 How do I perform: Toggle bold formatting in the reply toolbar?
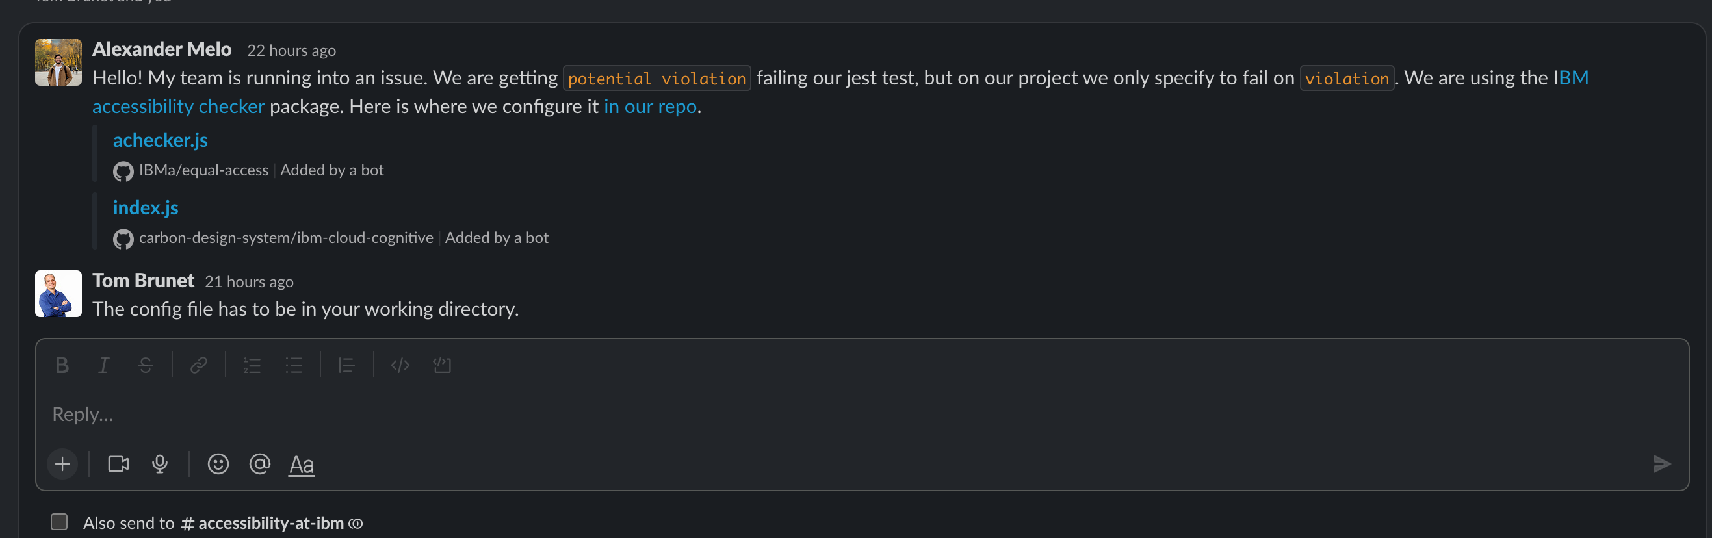[61, 365]
